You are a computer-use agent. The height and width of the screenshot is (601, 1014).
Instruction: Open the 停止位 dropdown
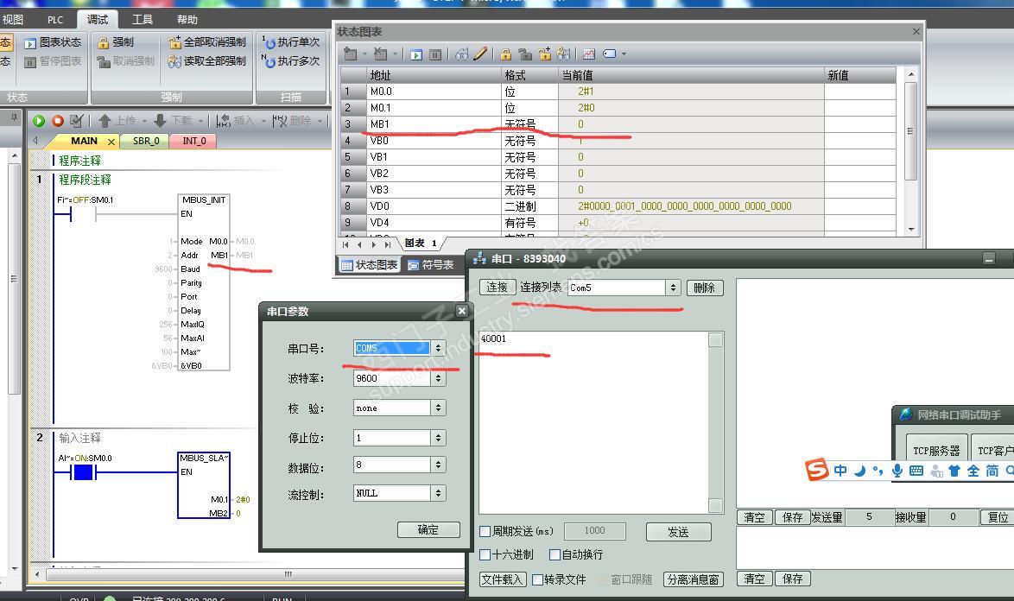439,438
